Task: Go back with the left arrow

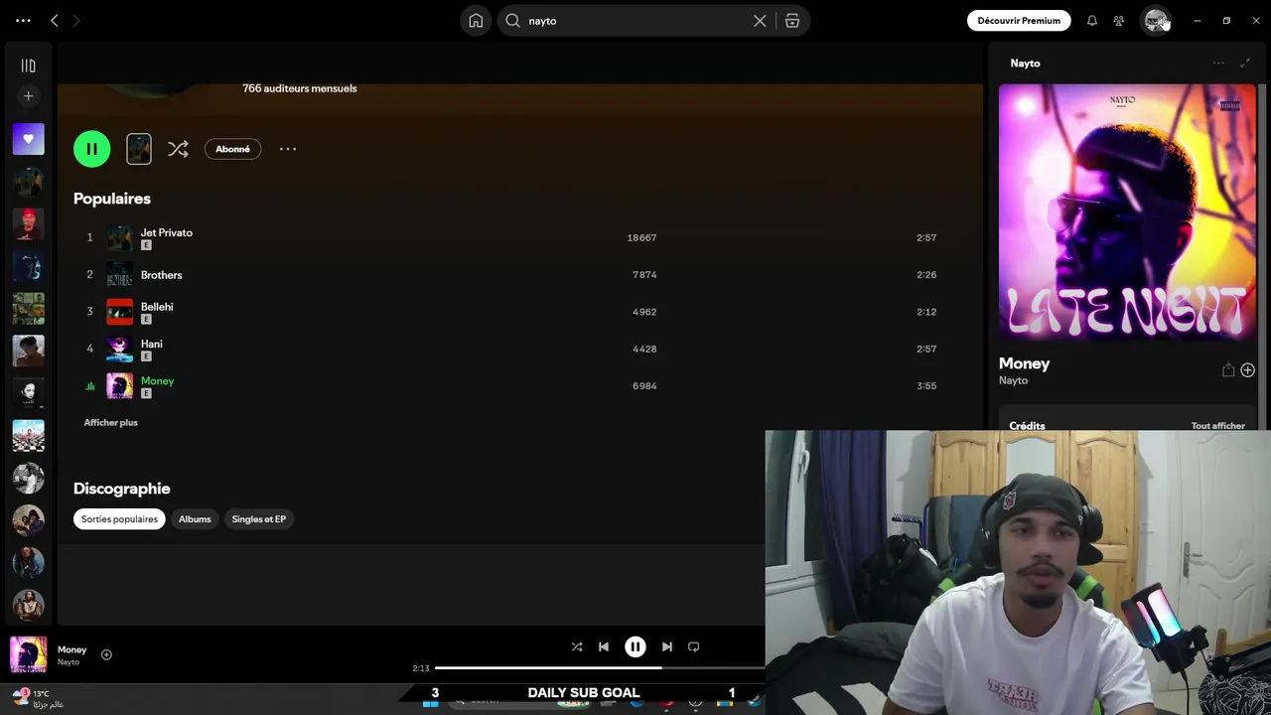Action: pyautogui.click(x=55, y=20)
